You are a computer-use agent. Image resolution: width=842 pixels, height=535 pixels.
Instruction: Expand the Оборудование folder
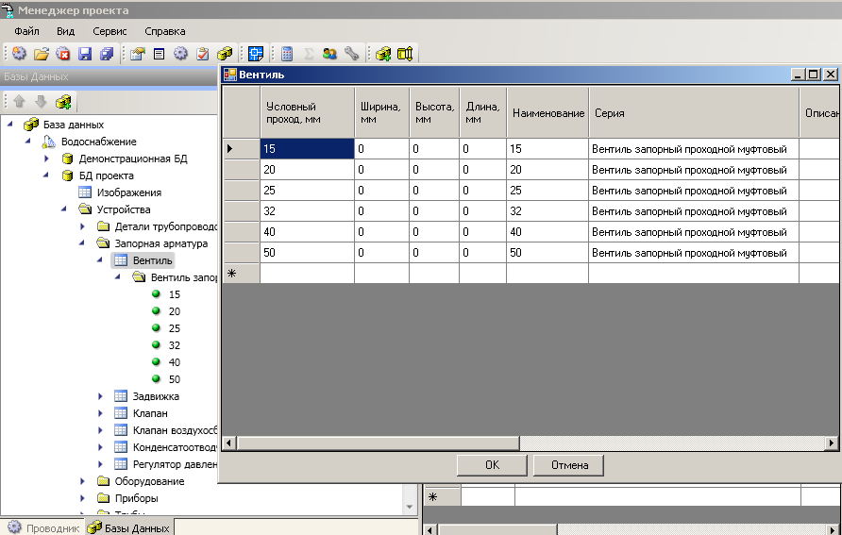click(82, 481)
